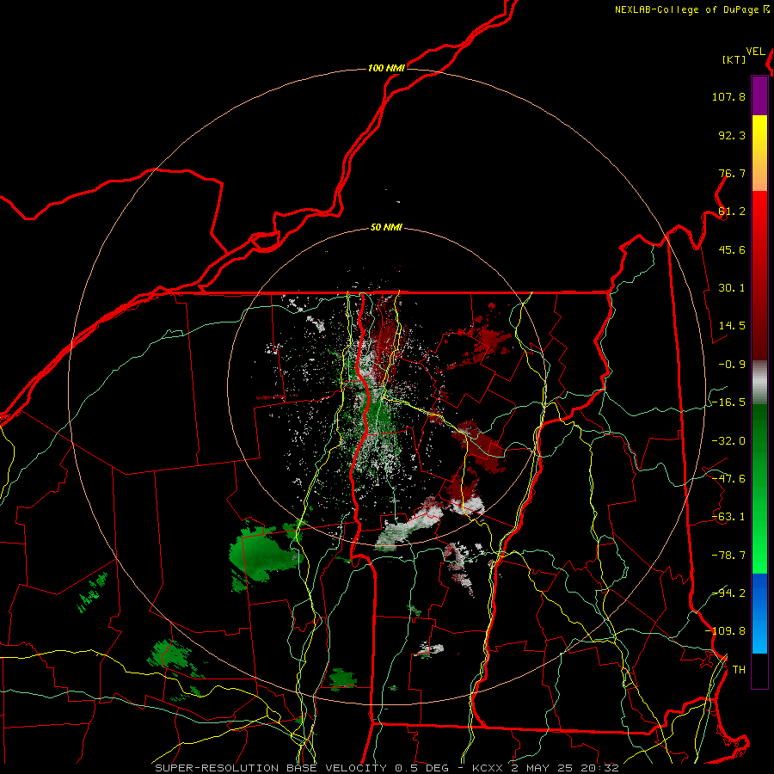This screenshot has width=774, height=774.
Task: Click the green segment of the color bar
Action: (x=759, y=488)
